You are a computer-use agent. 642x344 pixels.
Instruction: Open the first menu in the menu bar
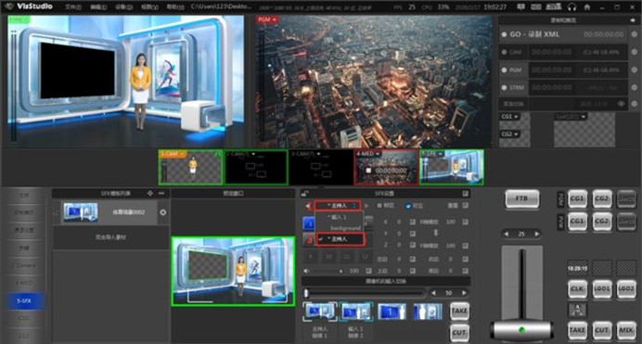72,6
